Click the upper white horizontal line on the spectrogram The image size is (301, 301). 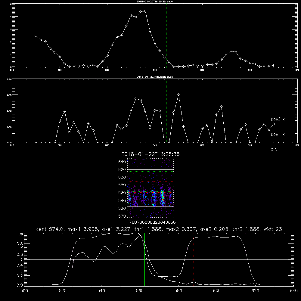(151, 170)
